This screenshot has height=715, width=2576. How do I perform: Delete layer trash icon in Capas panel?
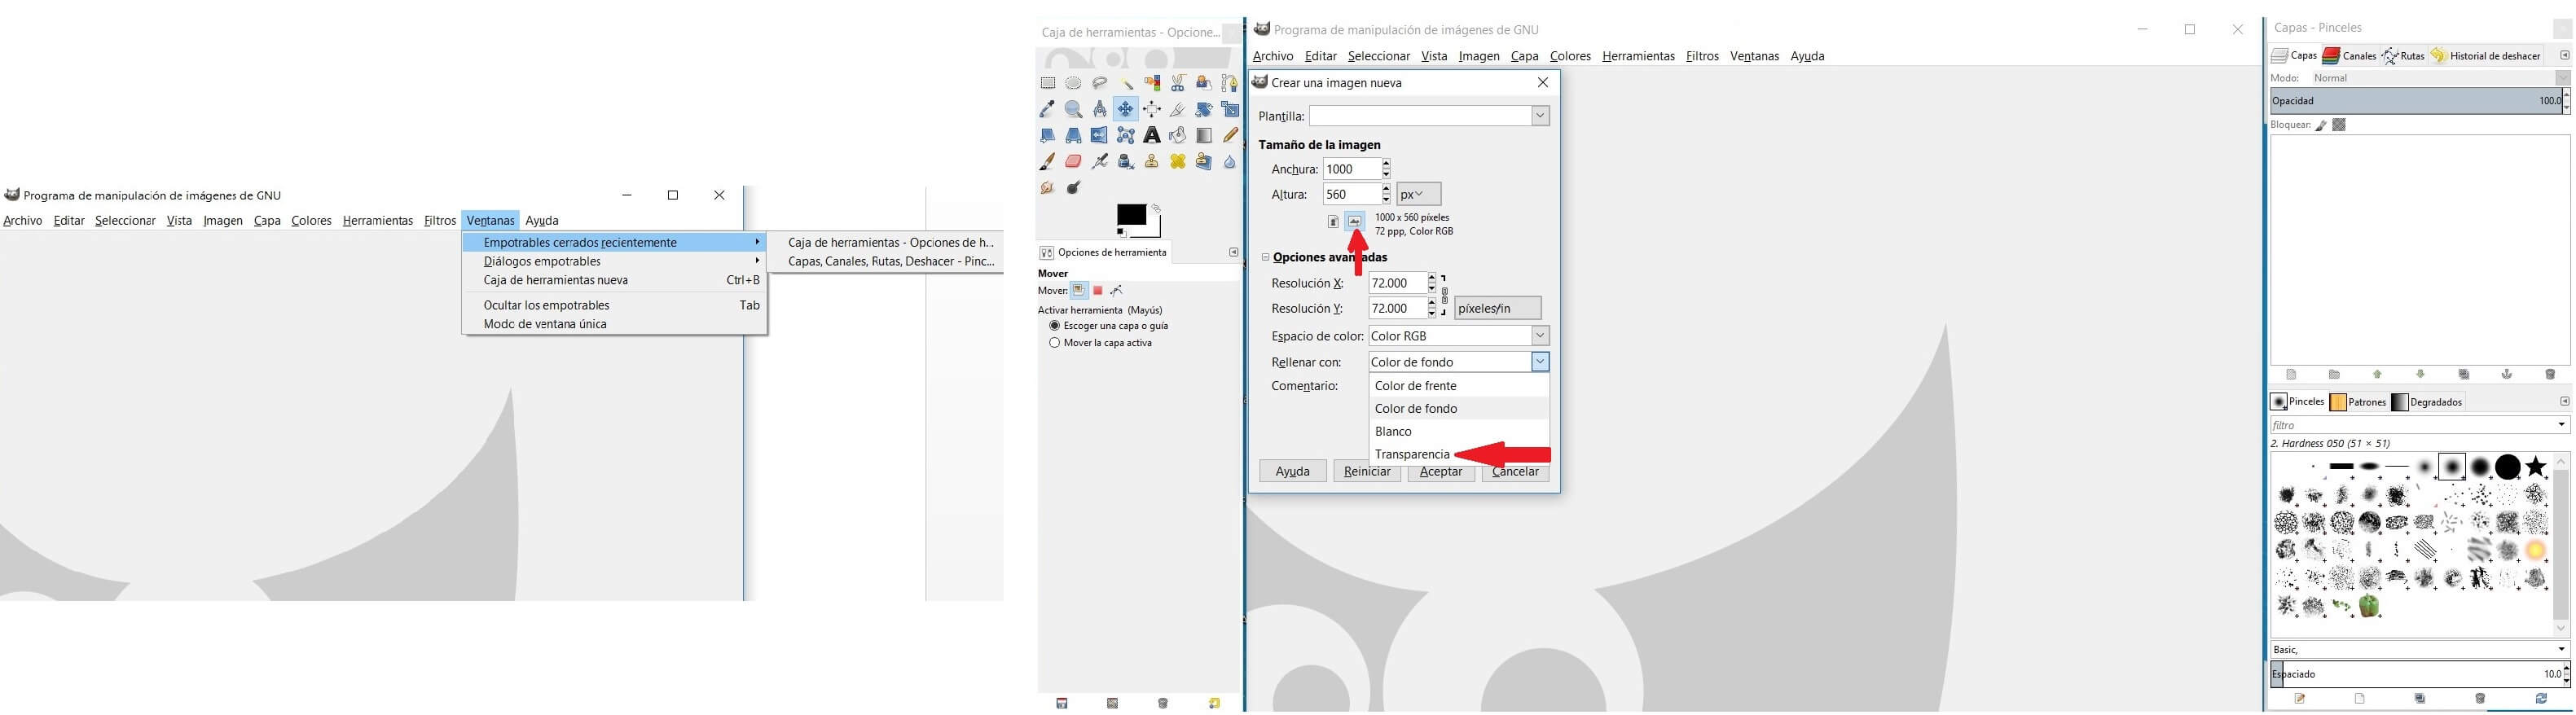coord(2550,374)
